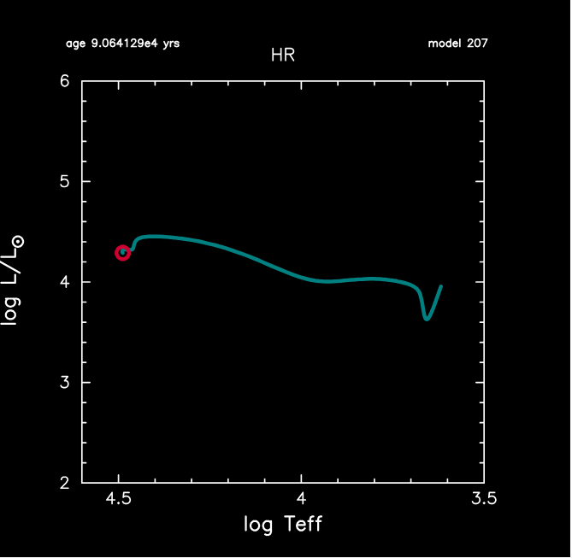Viewport: 572px width, 558px height.
Task: Click the y-axis tick label 6
Action: point(65,82)
